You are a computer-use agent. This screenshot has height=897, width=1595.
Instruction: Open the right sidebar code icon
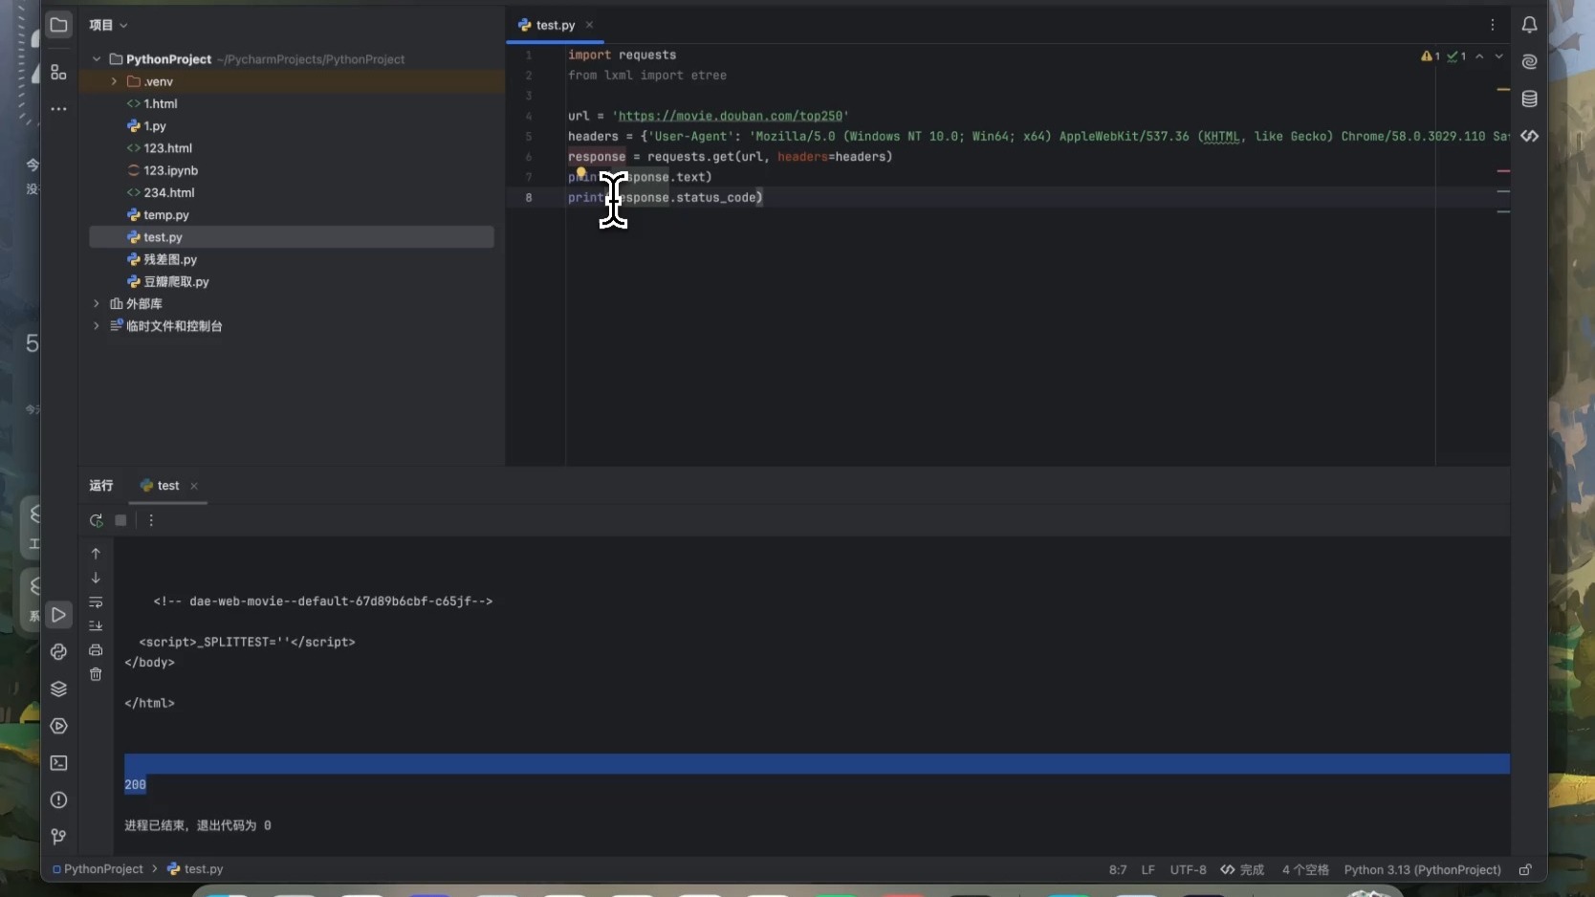[x=1529, y=136]
